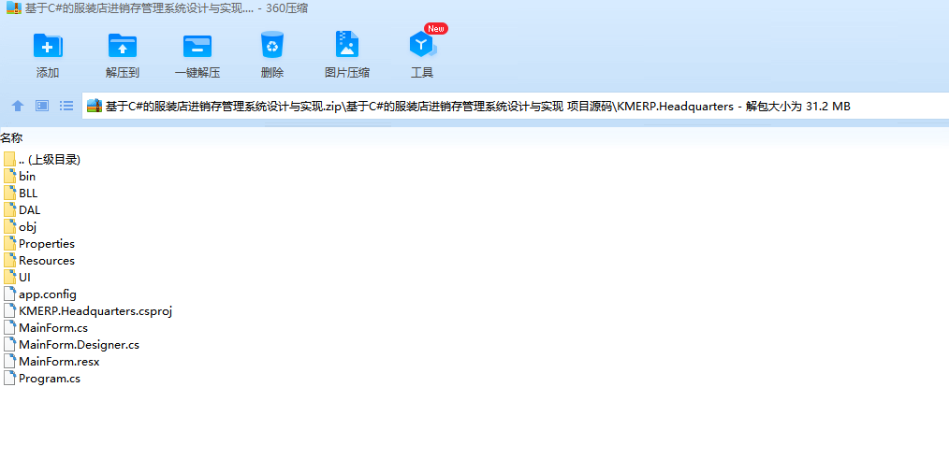Click the 一键解压 label text
The width and height of the screenshot is (949, 459).
(197, 73)
